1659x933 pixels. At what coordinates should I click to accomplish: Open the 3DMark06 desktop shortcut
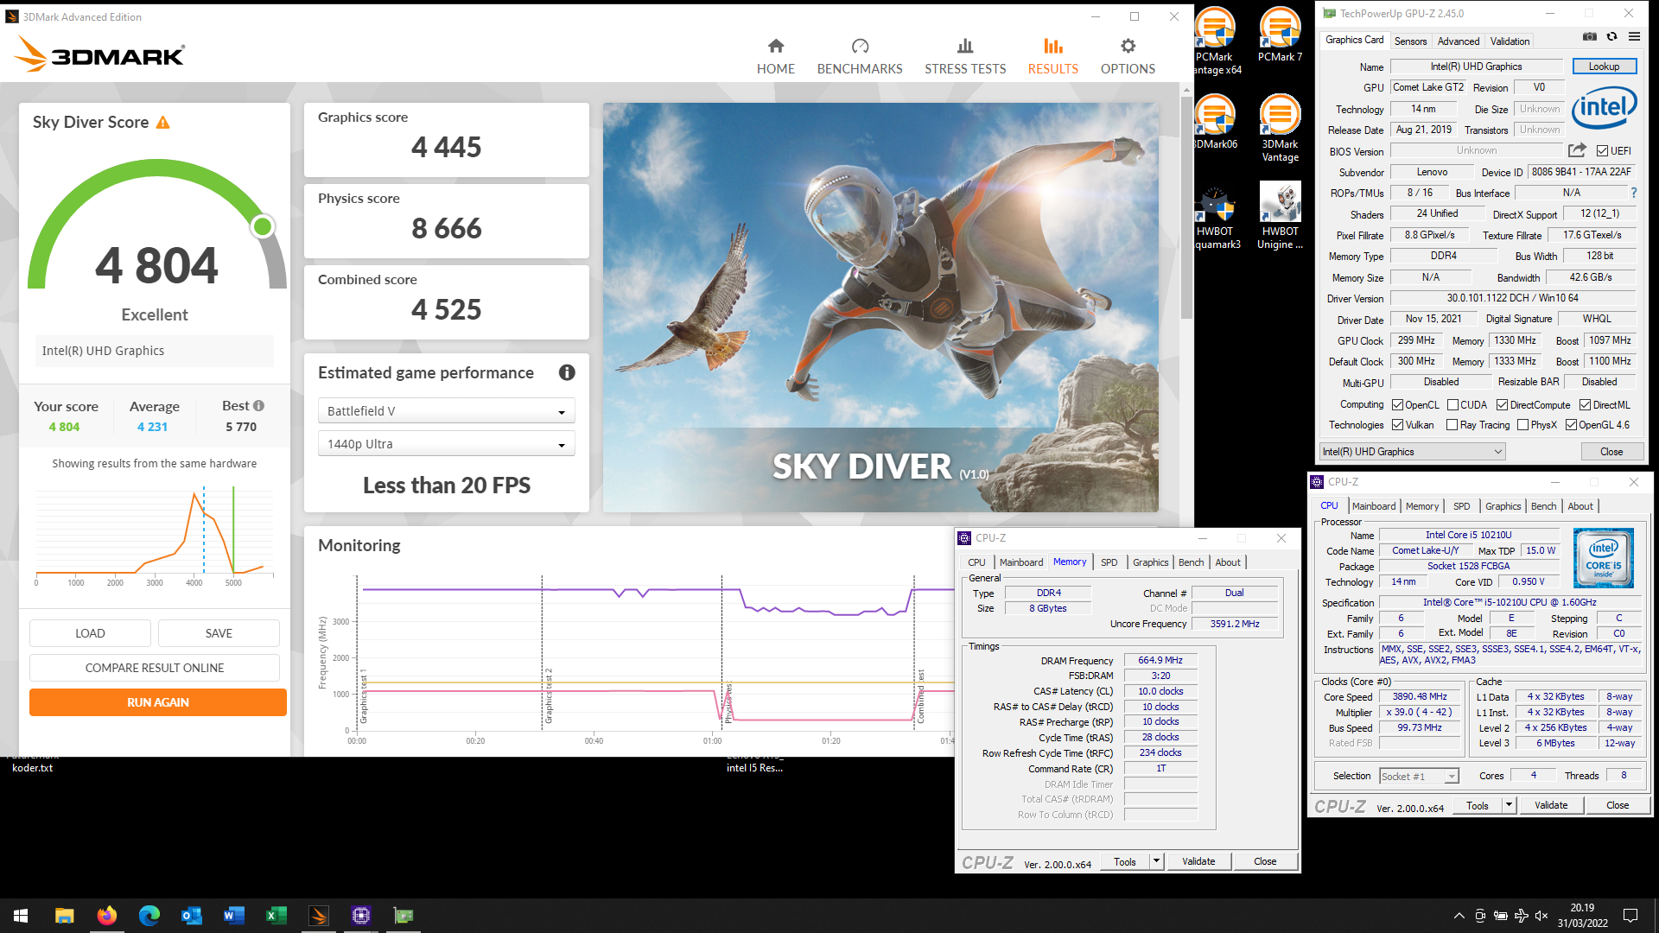(1215, 122)
